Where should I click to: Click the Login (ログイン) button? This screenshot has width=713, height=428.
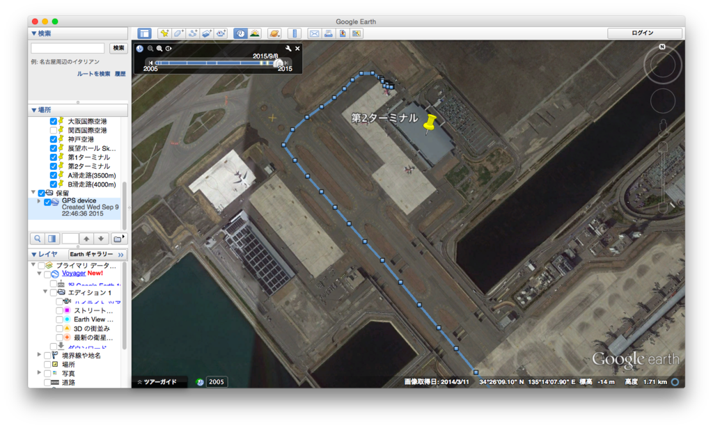pyautogui.click(x=644, y=33)
